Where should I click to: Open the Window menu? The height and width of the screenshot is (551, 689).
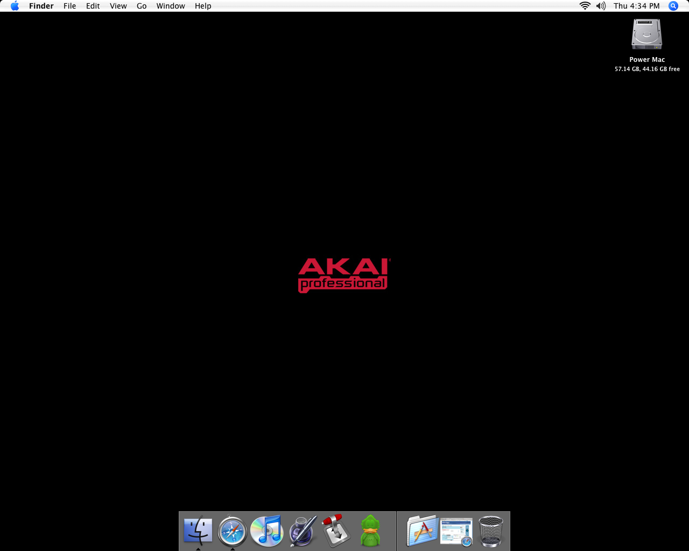click(x=171, y=6)
